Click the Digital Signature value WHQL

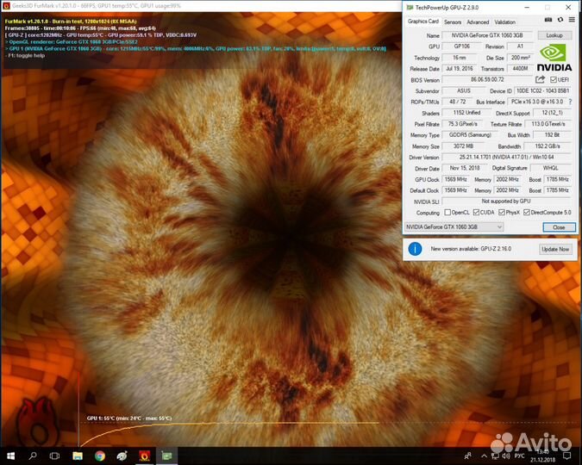click(550, 168)
